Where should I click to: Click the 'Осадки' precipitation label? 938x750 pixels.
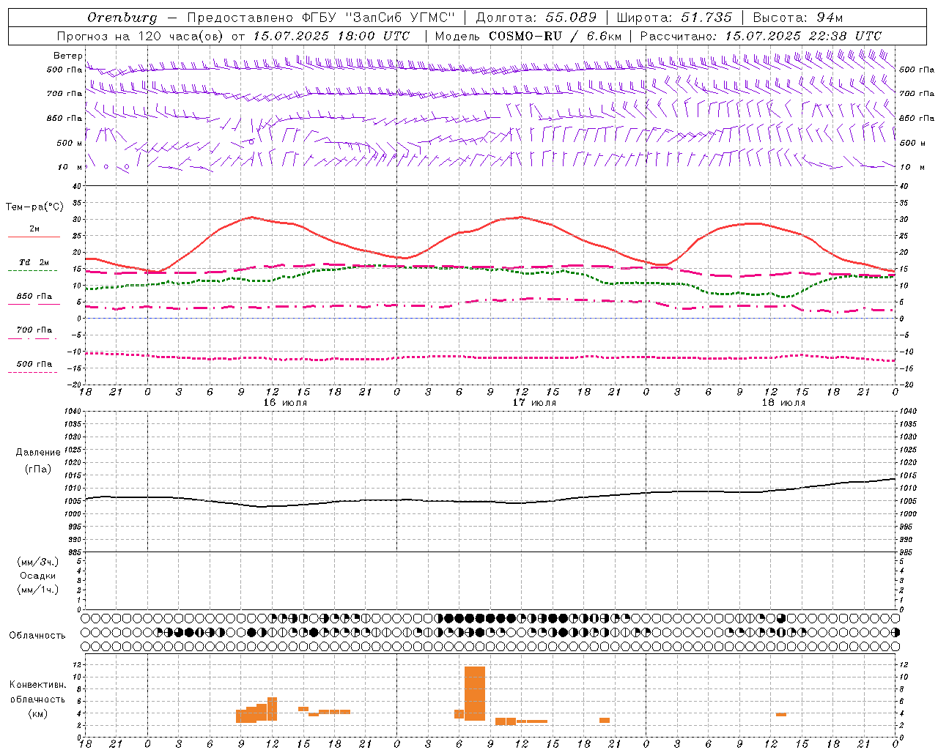tap(38, 576)
